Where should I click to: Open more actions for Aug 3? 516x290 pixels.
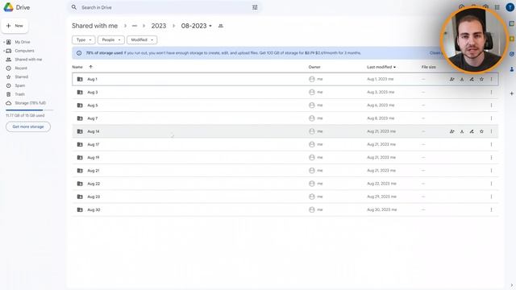(x=491, y=92)
